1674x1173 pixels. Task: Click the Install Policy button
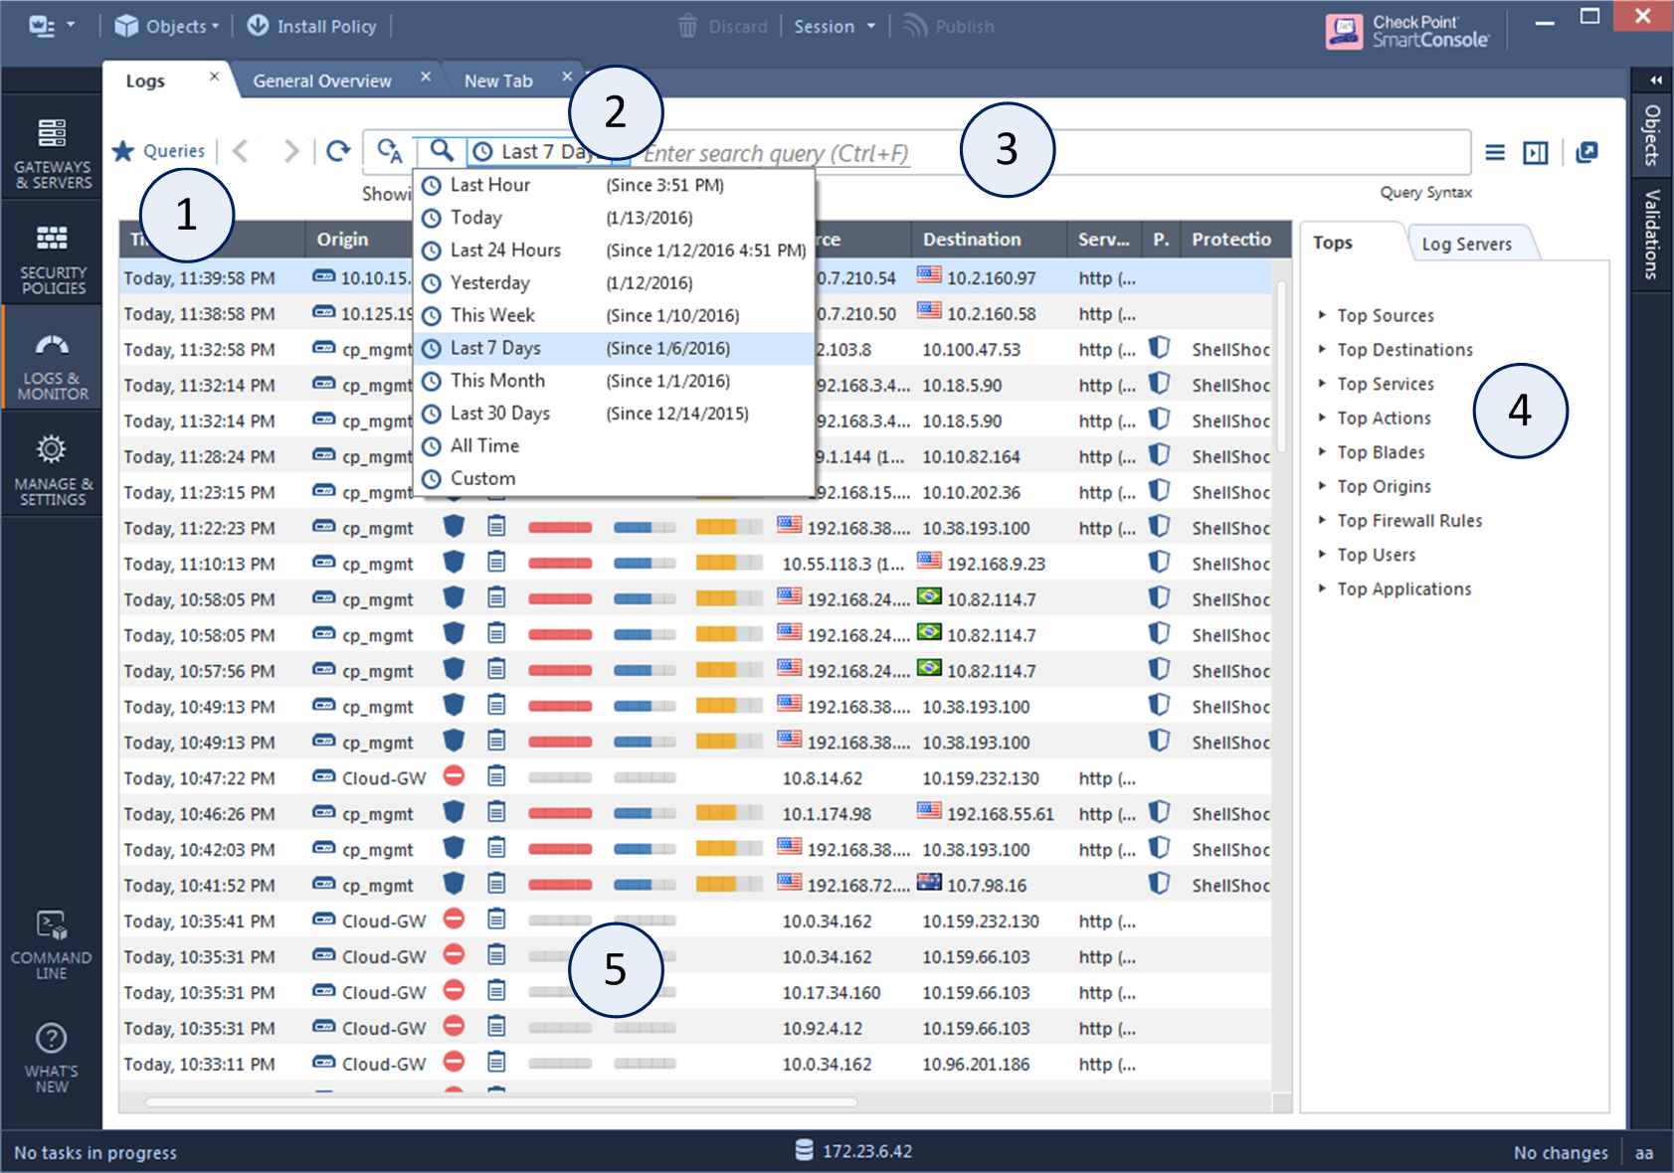pos(311,26)
